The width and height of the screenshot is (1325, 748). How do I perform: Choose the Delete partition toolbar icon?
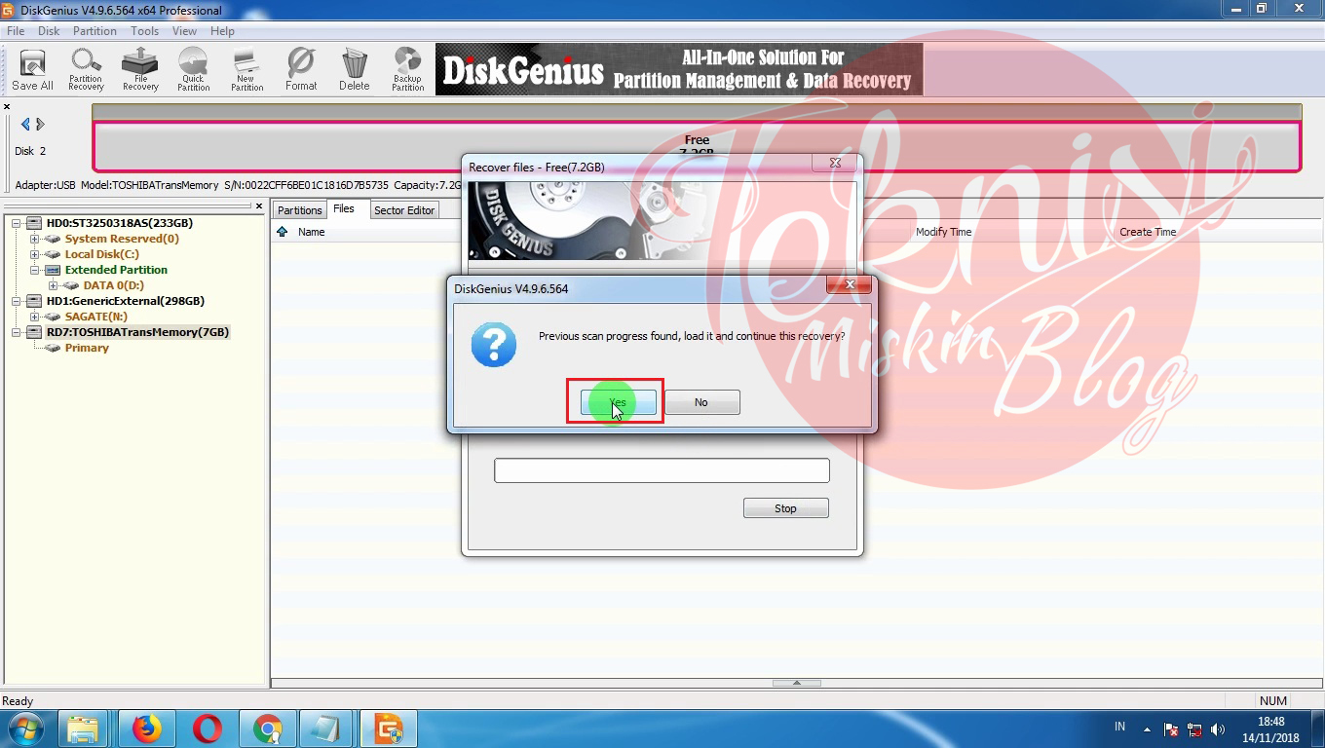355,70
